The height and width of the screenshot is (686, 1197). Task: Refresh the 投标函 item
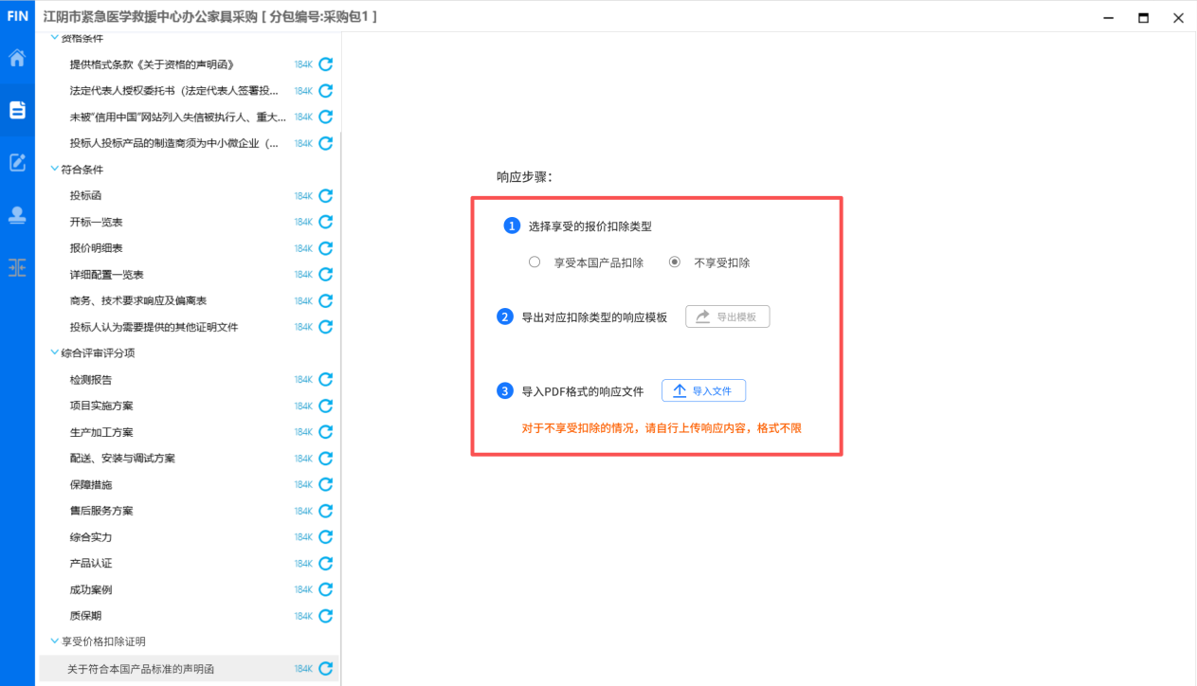[325, 196]
